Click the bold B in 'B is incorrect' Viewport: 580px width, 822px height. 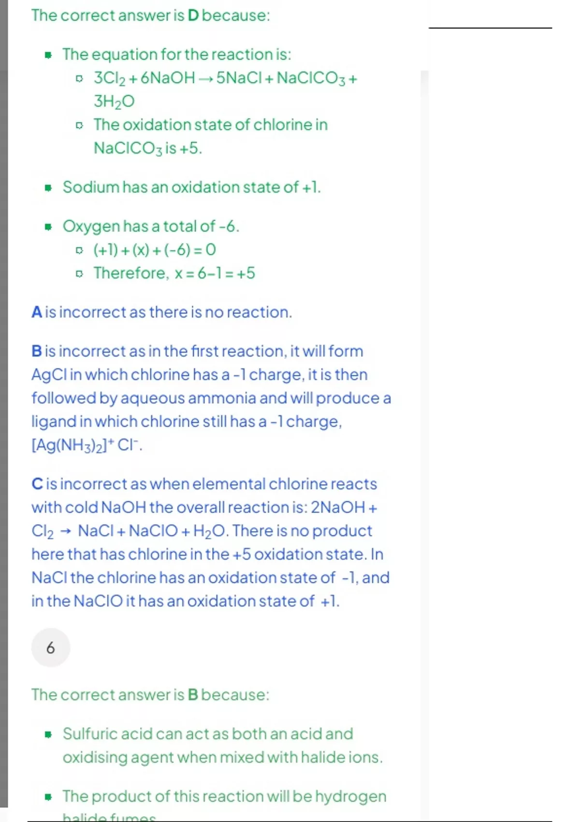[x=37, y=352]
